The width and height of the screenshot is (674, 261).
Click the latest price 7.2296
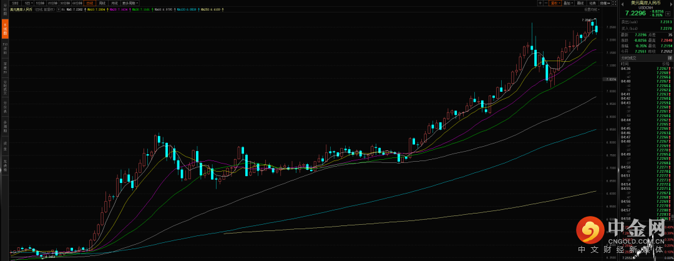coord(636,13)
